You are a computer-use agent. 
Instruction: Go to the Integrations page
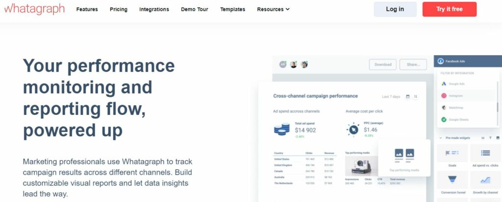(154, 9)
